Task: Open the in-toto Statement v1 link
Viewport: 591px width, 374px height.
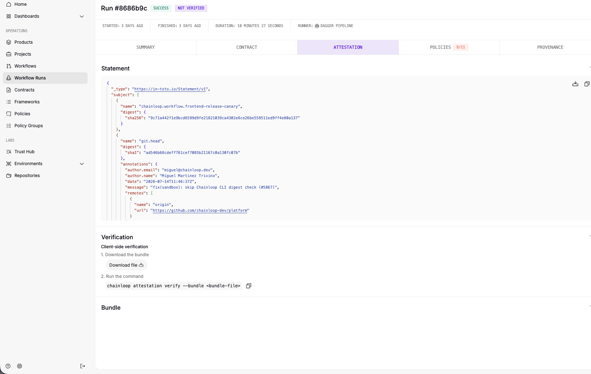Action: 170,89
